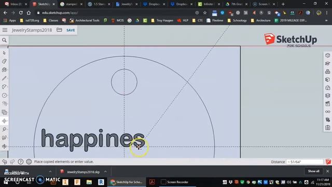Click the SAVE button
Image resolution: width=332 pixels, height=187 pixels.
point(71,30)
